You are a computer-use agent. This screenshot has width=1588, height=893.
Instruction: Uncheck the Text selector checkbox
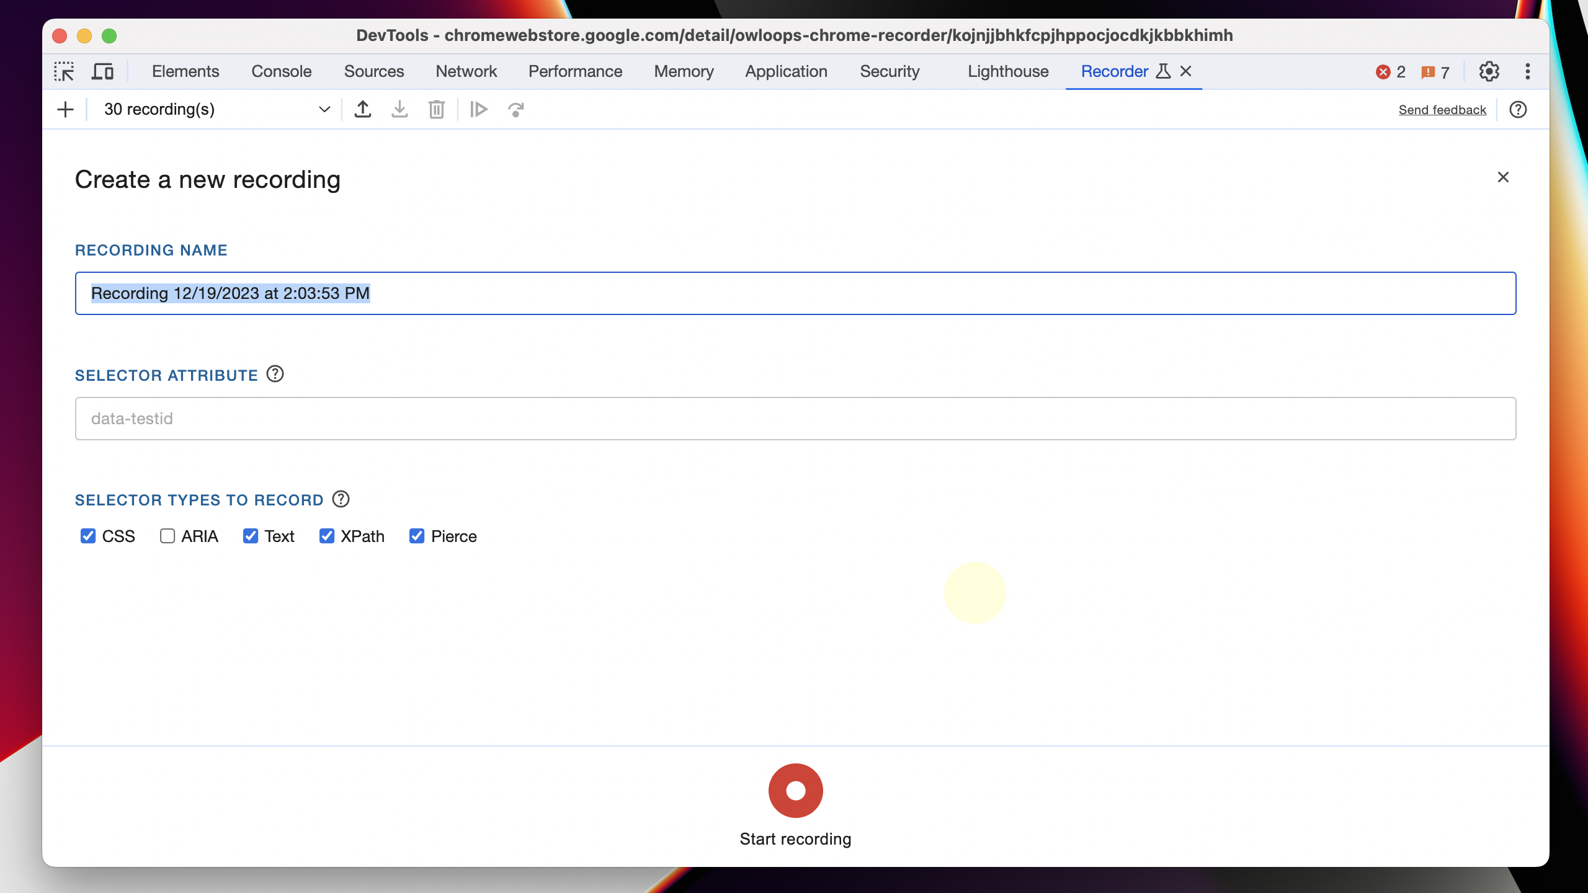[251, 536]
